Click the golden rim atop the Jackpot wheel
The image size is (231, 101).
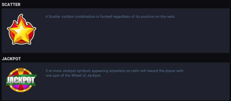coord(21,69)
